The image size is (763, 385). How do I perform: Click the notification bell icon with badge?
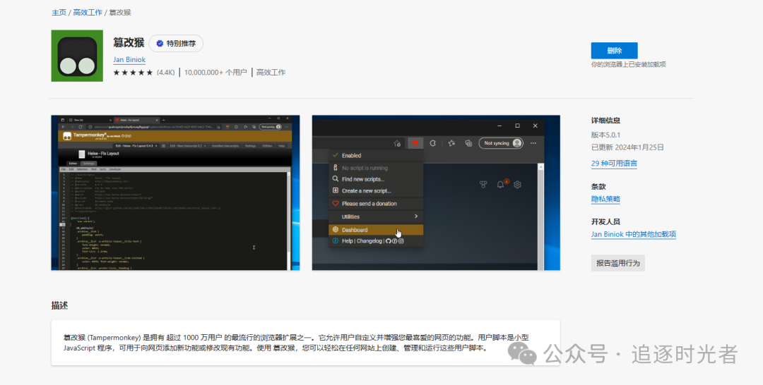tap(501, 185)
